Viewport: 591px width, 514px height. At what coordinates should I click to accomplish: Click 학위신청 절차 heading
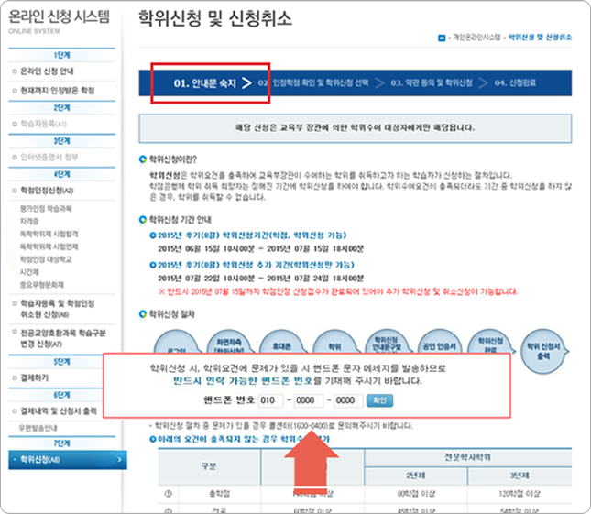[172, 314]
